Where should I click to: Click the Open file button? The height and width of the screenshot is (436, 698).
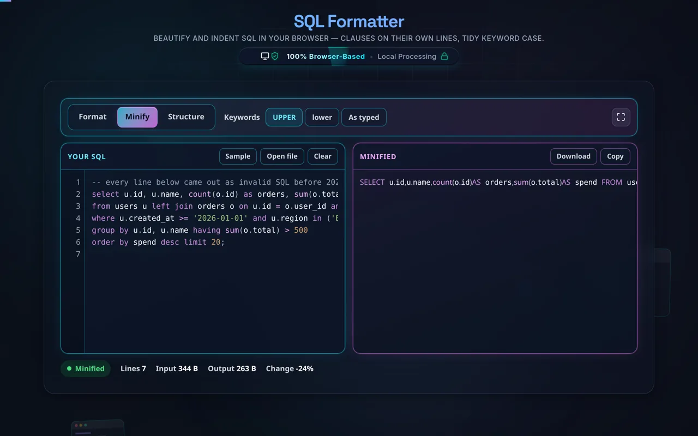pyautogui.click(x=282, y=156)
